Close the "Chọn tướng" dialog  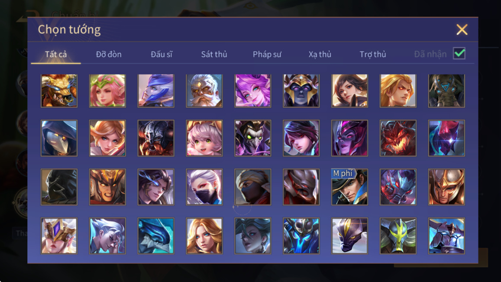[462, 30]
